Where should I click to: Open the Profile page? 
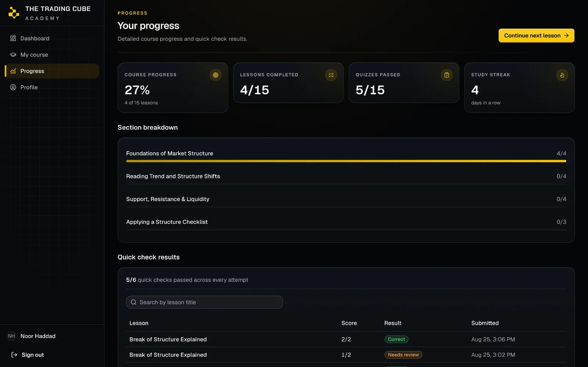tap(52, 87)
